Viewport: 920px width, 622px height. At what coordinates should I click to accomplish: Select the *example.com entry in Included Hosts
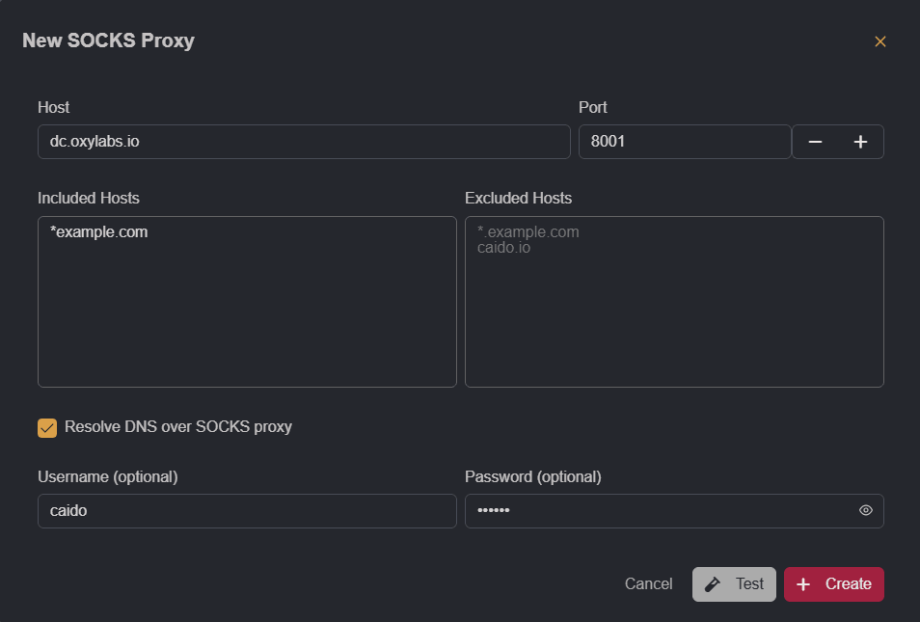click(96, 231)
